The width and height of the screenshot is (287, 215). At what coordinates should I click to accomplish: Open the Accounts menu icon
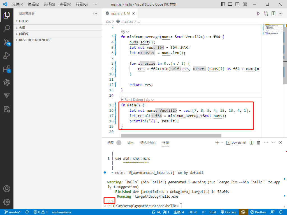point(7,189)
